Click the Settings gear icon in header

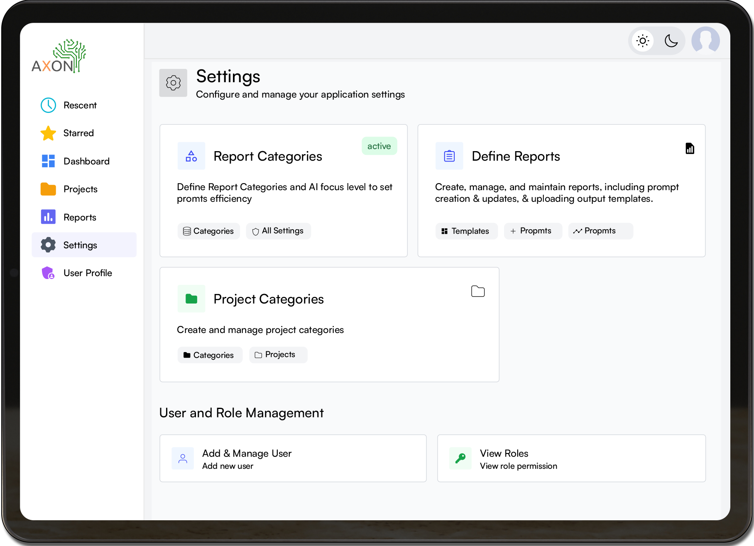tap(173, 83)
